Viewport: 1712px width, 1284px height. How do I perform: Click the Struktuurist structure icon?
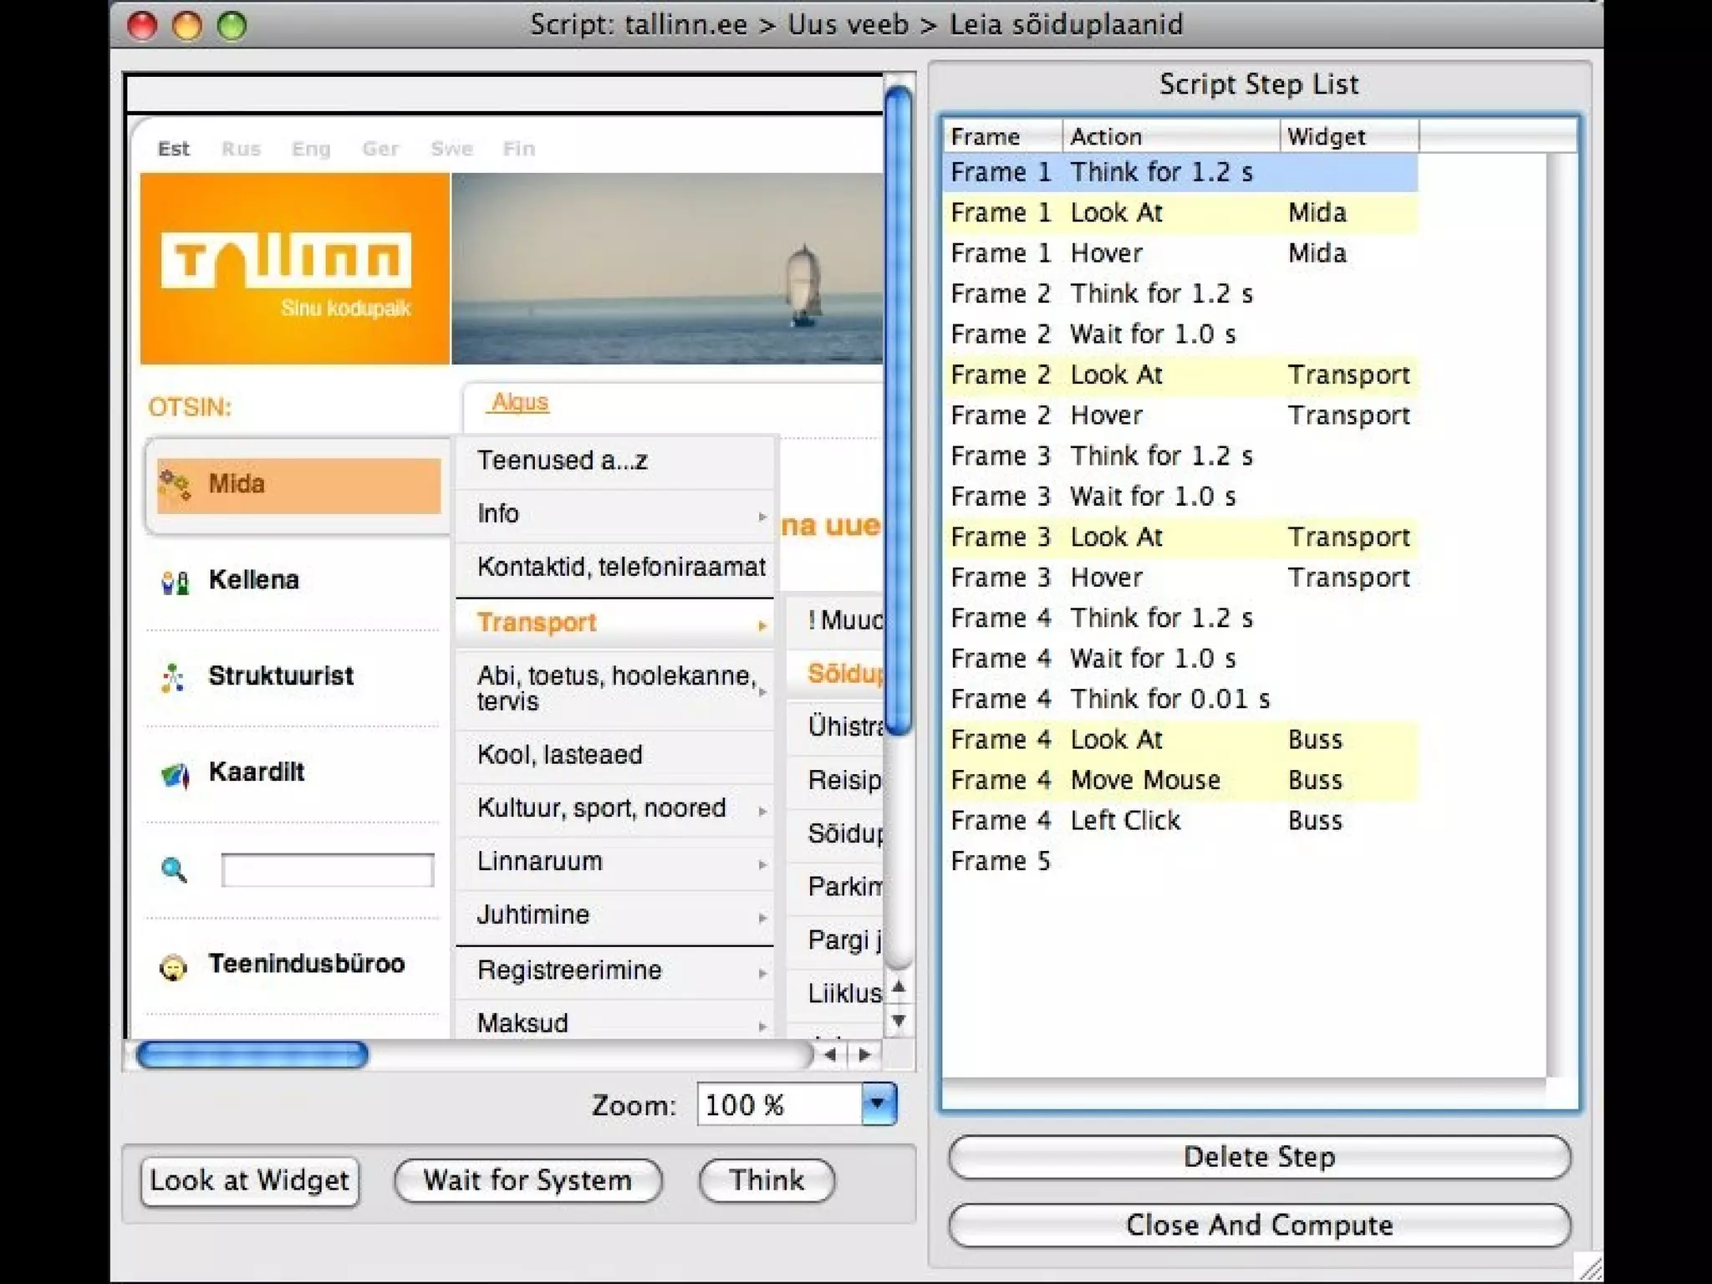pos(173,677)
